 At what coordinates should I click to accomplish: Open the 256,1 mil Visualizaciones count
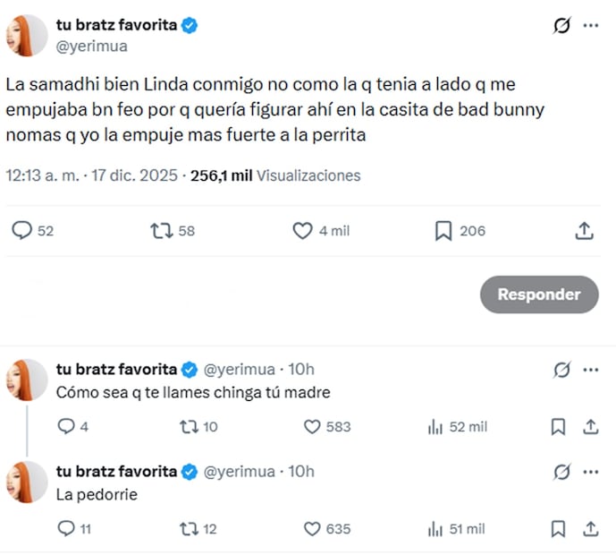[275, 175]
